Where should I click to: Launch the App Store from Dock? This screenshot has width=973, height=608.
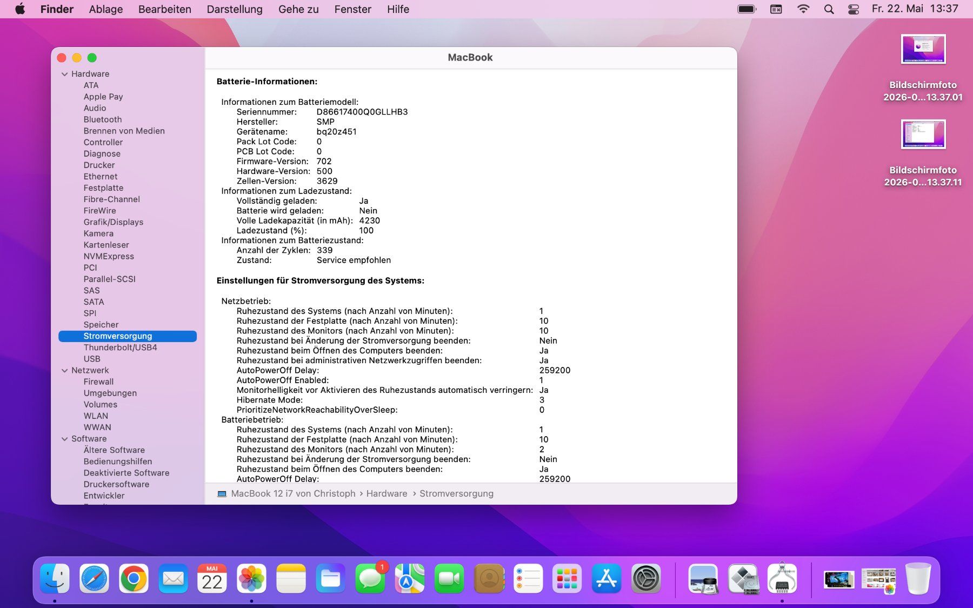pyautogui.click(x=607, y=579)
